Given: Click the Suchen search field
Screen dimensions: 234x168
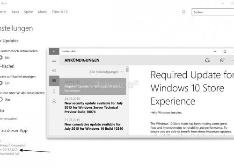Looking at the screenshot, I should (213, 12).
